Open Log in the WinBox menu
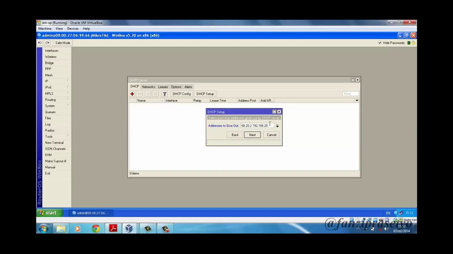This screenshot has width=453, height=254. (47, 124)
